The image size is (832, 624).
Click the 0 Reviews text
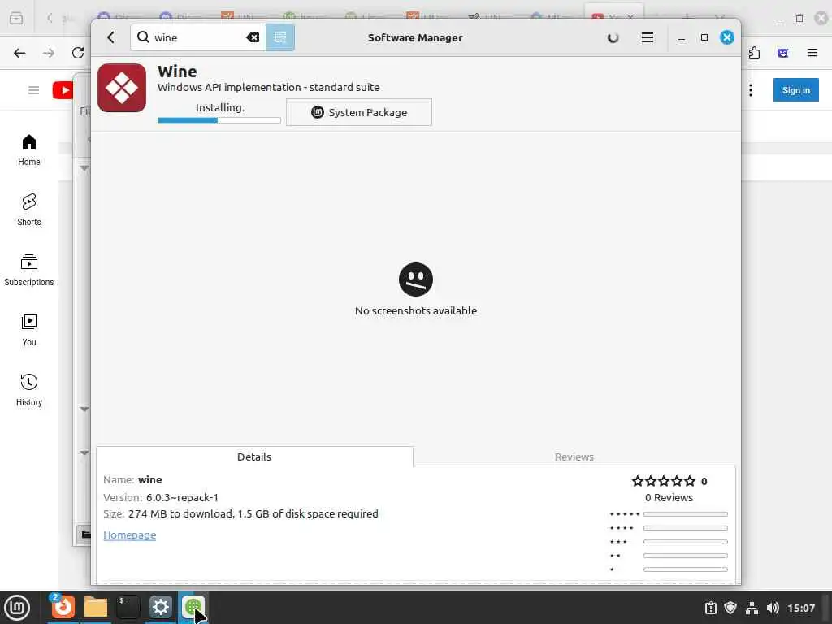pyautogui.click(x=669, y=498)
